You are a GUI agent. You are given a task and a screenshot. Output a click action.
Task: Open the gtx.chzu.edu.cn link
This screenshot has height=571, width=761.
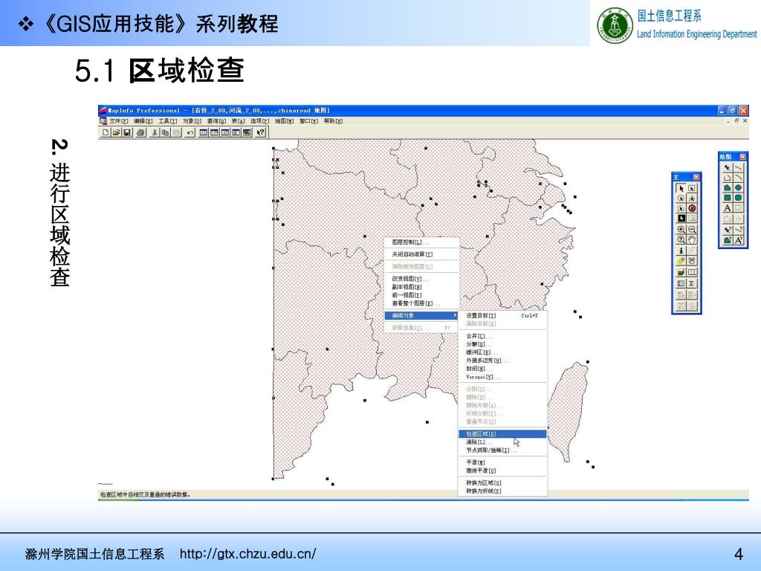[248, 553]
